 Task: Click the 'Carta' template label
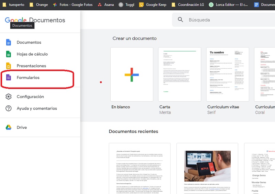tap(165, 107)
